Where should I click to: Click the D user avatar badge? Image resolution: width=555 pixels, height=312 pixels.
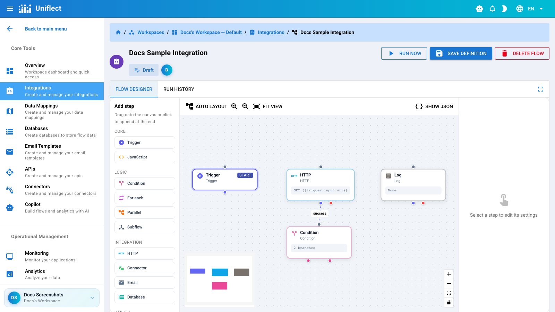point(167,70)
